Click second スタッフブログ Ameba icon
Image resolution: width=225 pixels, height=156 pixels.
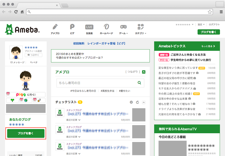[x=60, y=130]
